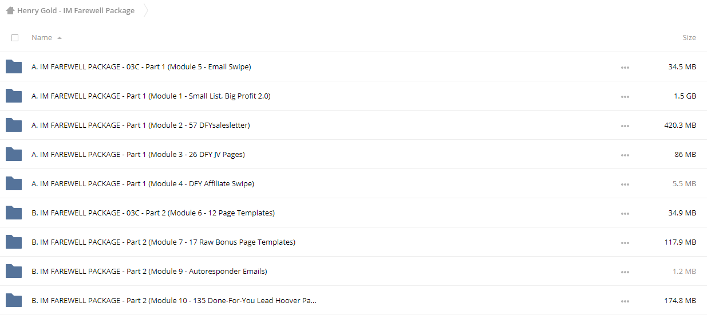This screenshot has width=707, height=318.
Task: Tick the select-all checkbox in the header
Action: (15, 38)
